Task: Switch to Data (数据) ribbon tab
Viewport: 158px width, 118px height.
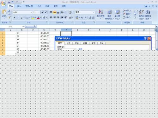Action: point(47,6)
